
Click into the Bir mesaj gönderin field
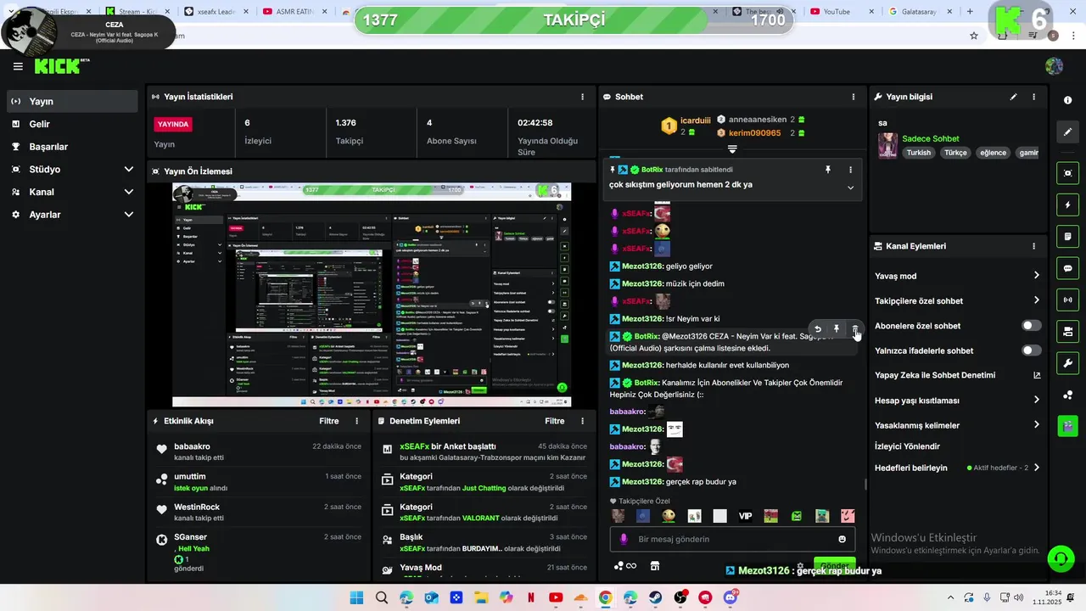732,539
